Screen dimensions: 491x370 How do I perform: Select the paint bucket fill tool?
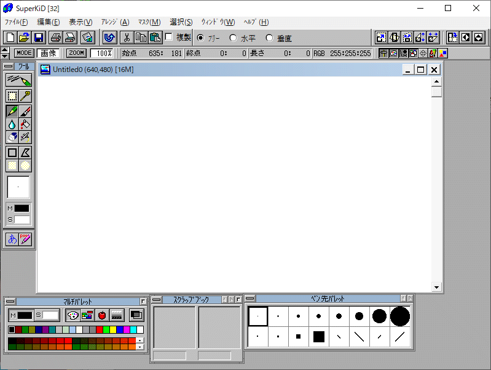25,124
